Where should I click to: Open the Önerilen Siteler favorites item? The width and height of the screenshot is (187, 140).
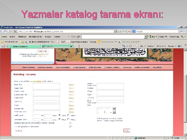pyautogui.click(x=107, y=42)
